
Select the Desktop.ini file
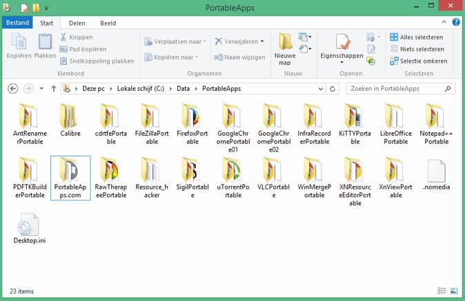pos(30,228)
